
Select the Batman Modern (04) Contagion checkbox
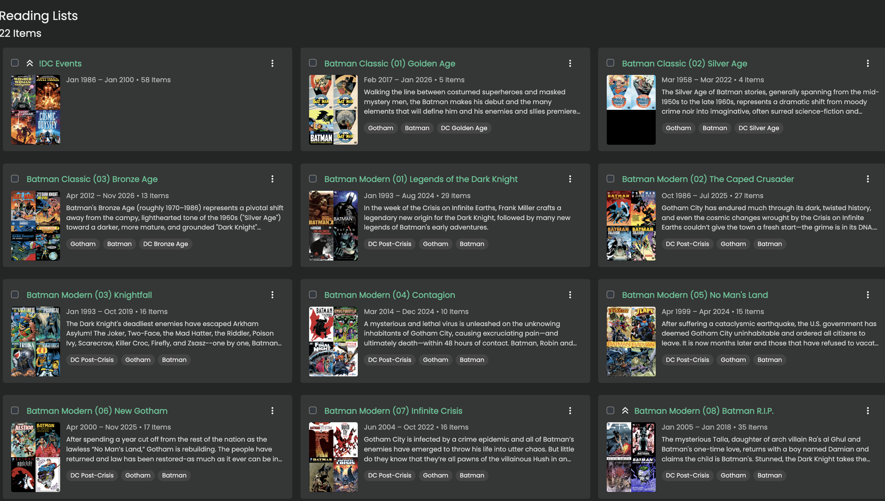click(x=313, y=295)
